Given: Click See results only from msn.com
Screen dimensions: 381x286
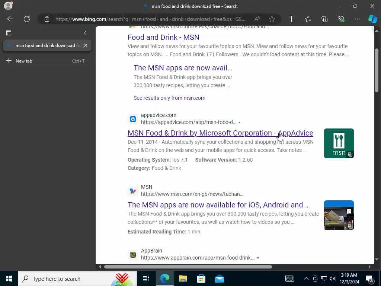Looking at the screenshot, I should coord(169,98).
